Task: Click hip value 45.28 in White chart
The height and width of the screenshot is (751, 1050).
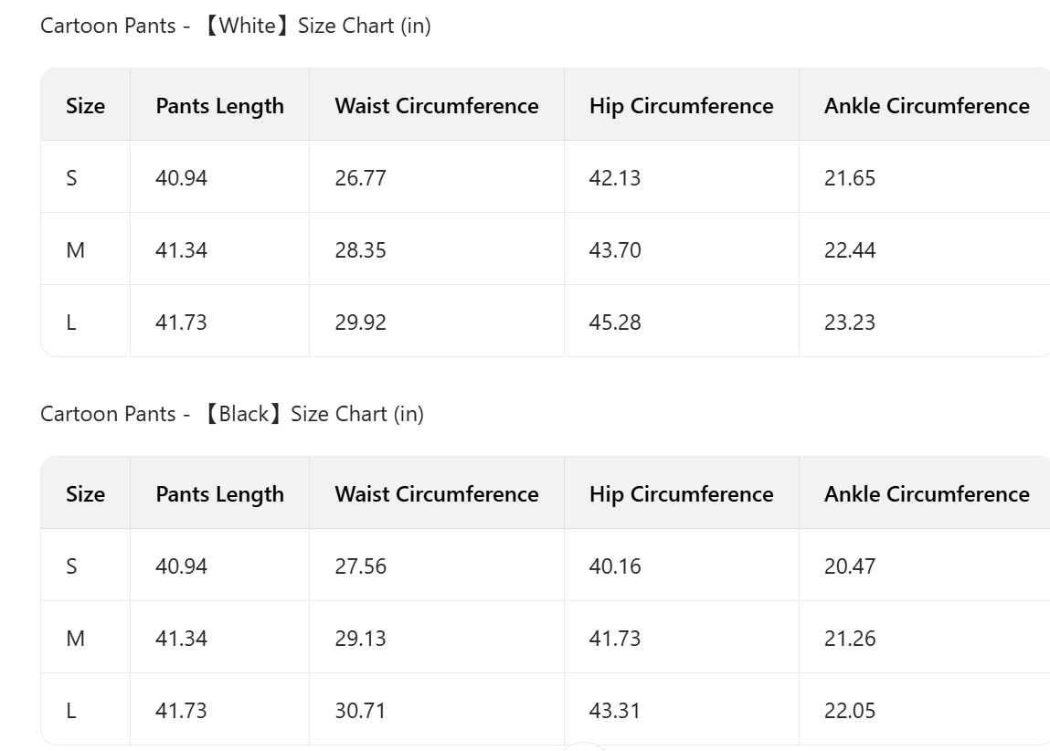Action: [x=614, y=323]
